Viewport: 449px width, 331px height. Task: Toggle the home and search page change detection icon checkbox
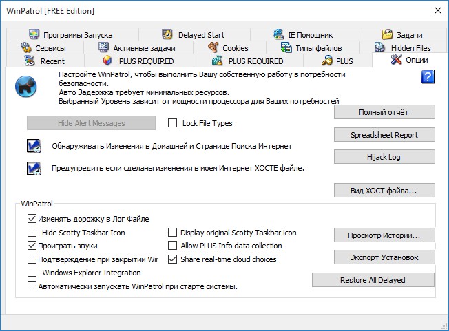coord(34,146)
